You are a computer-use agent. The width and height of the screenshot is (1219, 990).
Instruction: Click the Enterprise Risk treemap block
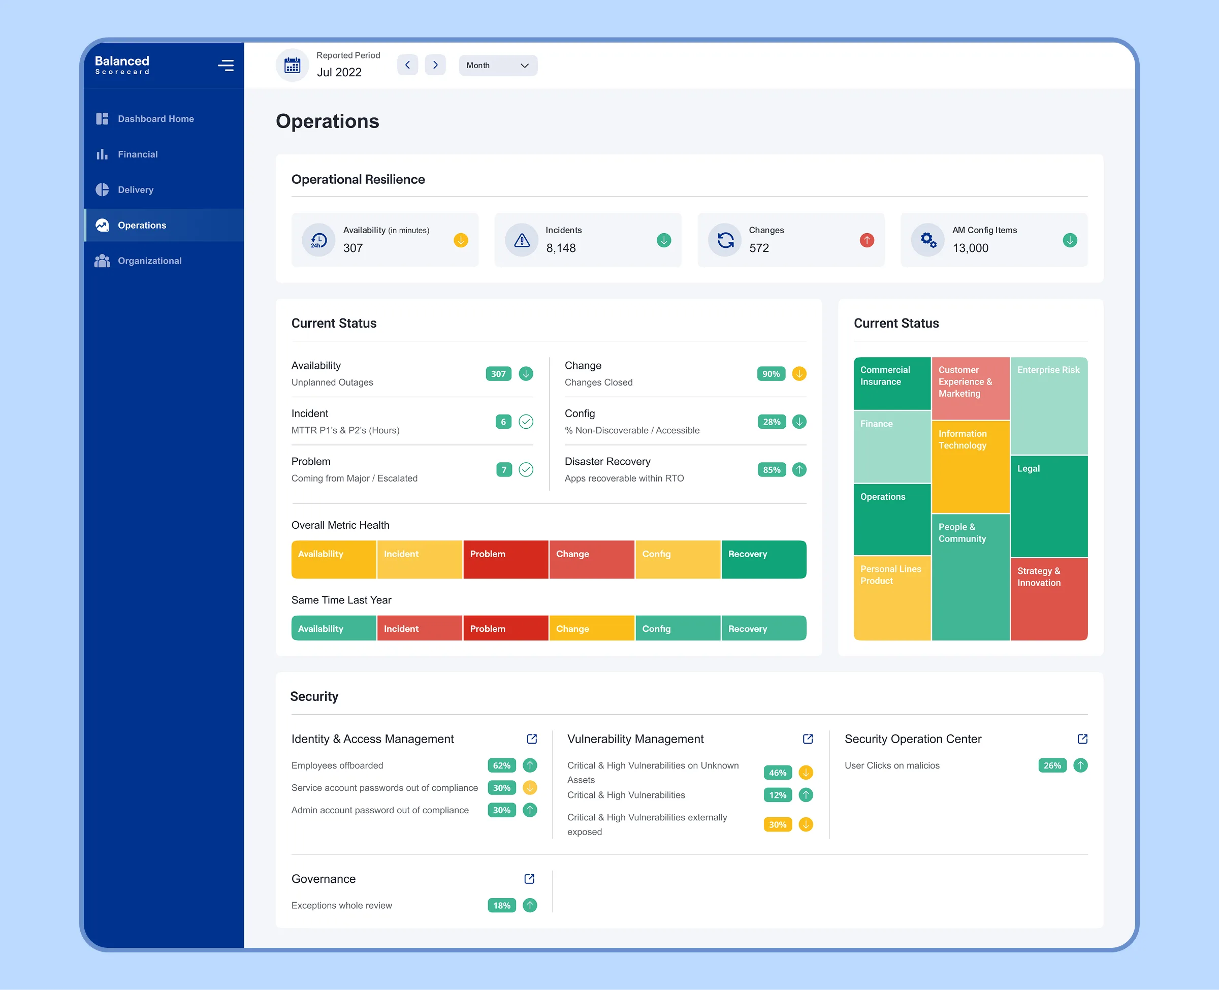point(1049,405)
